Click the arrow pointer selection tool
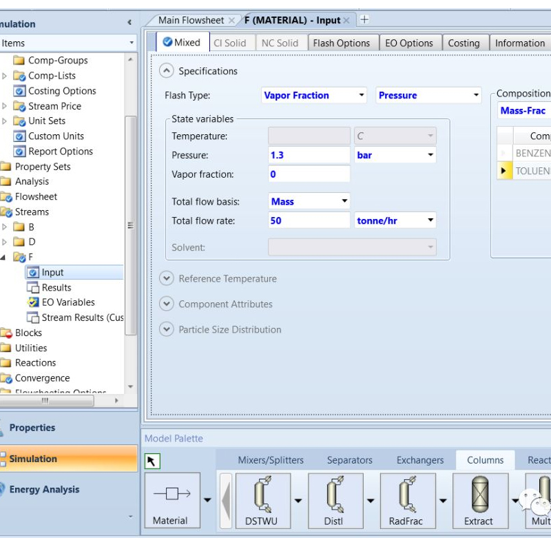Image resolution: width=551 pixels, height=551 pixels. pyautogui.click(x=152, y=461)
